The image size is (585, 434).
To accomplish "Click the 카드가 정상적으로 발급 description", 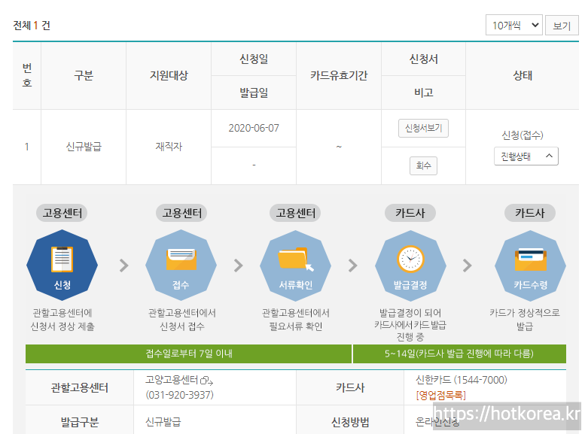I will [525, 320].
